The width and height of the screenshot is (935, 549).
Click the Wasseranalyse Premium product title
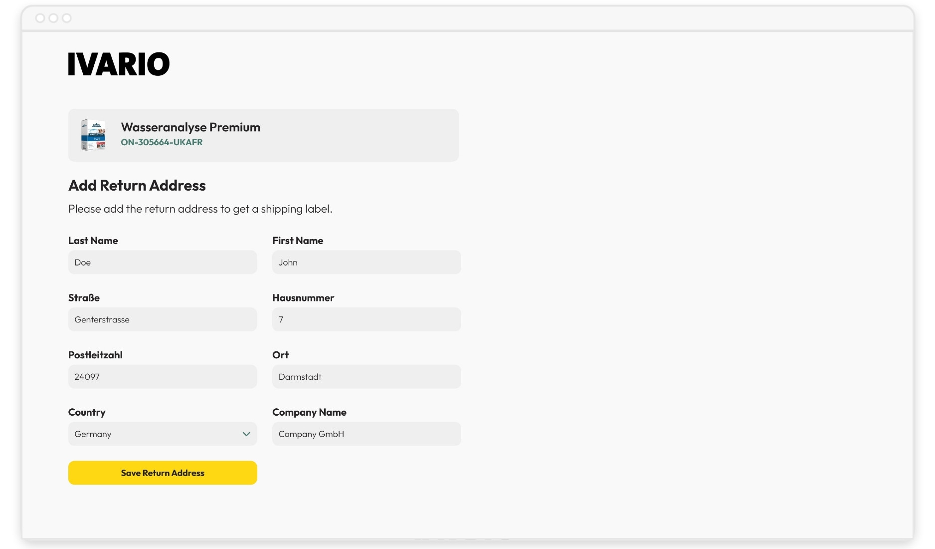pos(190,127)
